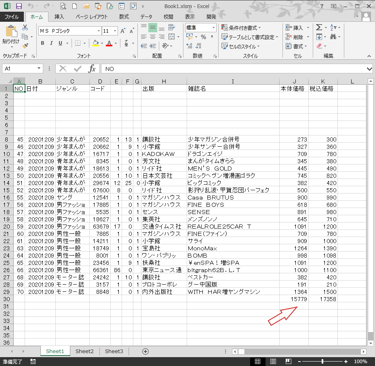375x366 pixels.
Task: Apply comma style number format
Action: [x=212, y=37]
